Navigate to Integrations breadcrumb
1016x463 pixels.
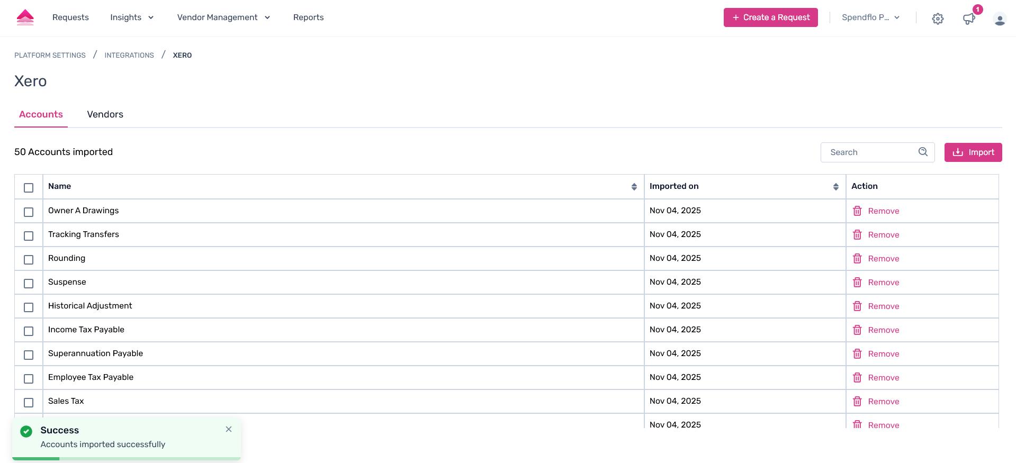tap(129, 55)
